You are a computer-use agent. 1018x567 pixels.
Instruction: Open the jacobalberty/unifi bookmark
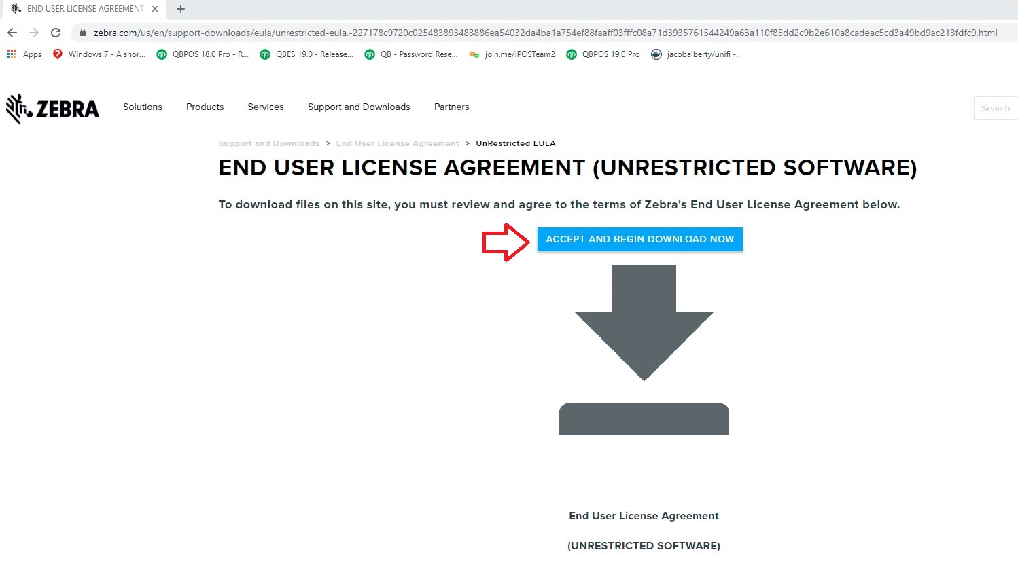697,54
